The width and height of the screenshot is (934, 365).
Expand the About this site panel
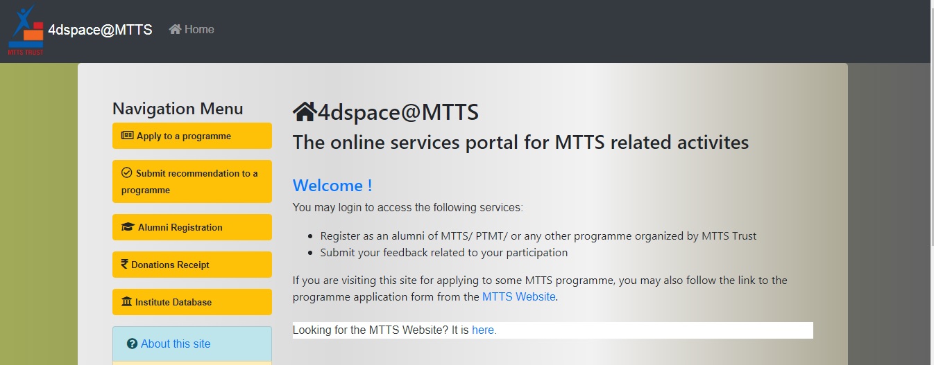pos(176,344)
